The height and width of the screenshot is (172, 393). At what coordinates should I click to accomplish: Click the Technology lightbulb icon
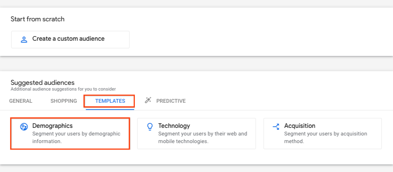[x=150, y=127]
